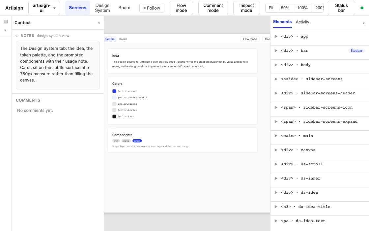Click the dialog tag chip
Viewport: 369px width, 231px height.
tap(126, 141)
